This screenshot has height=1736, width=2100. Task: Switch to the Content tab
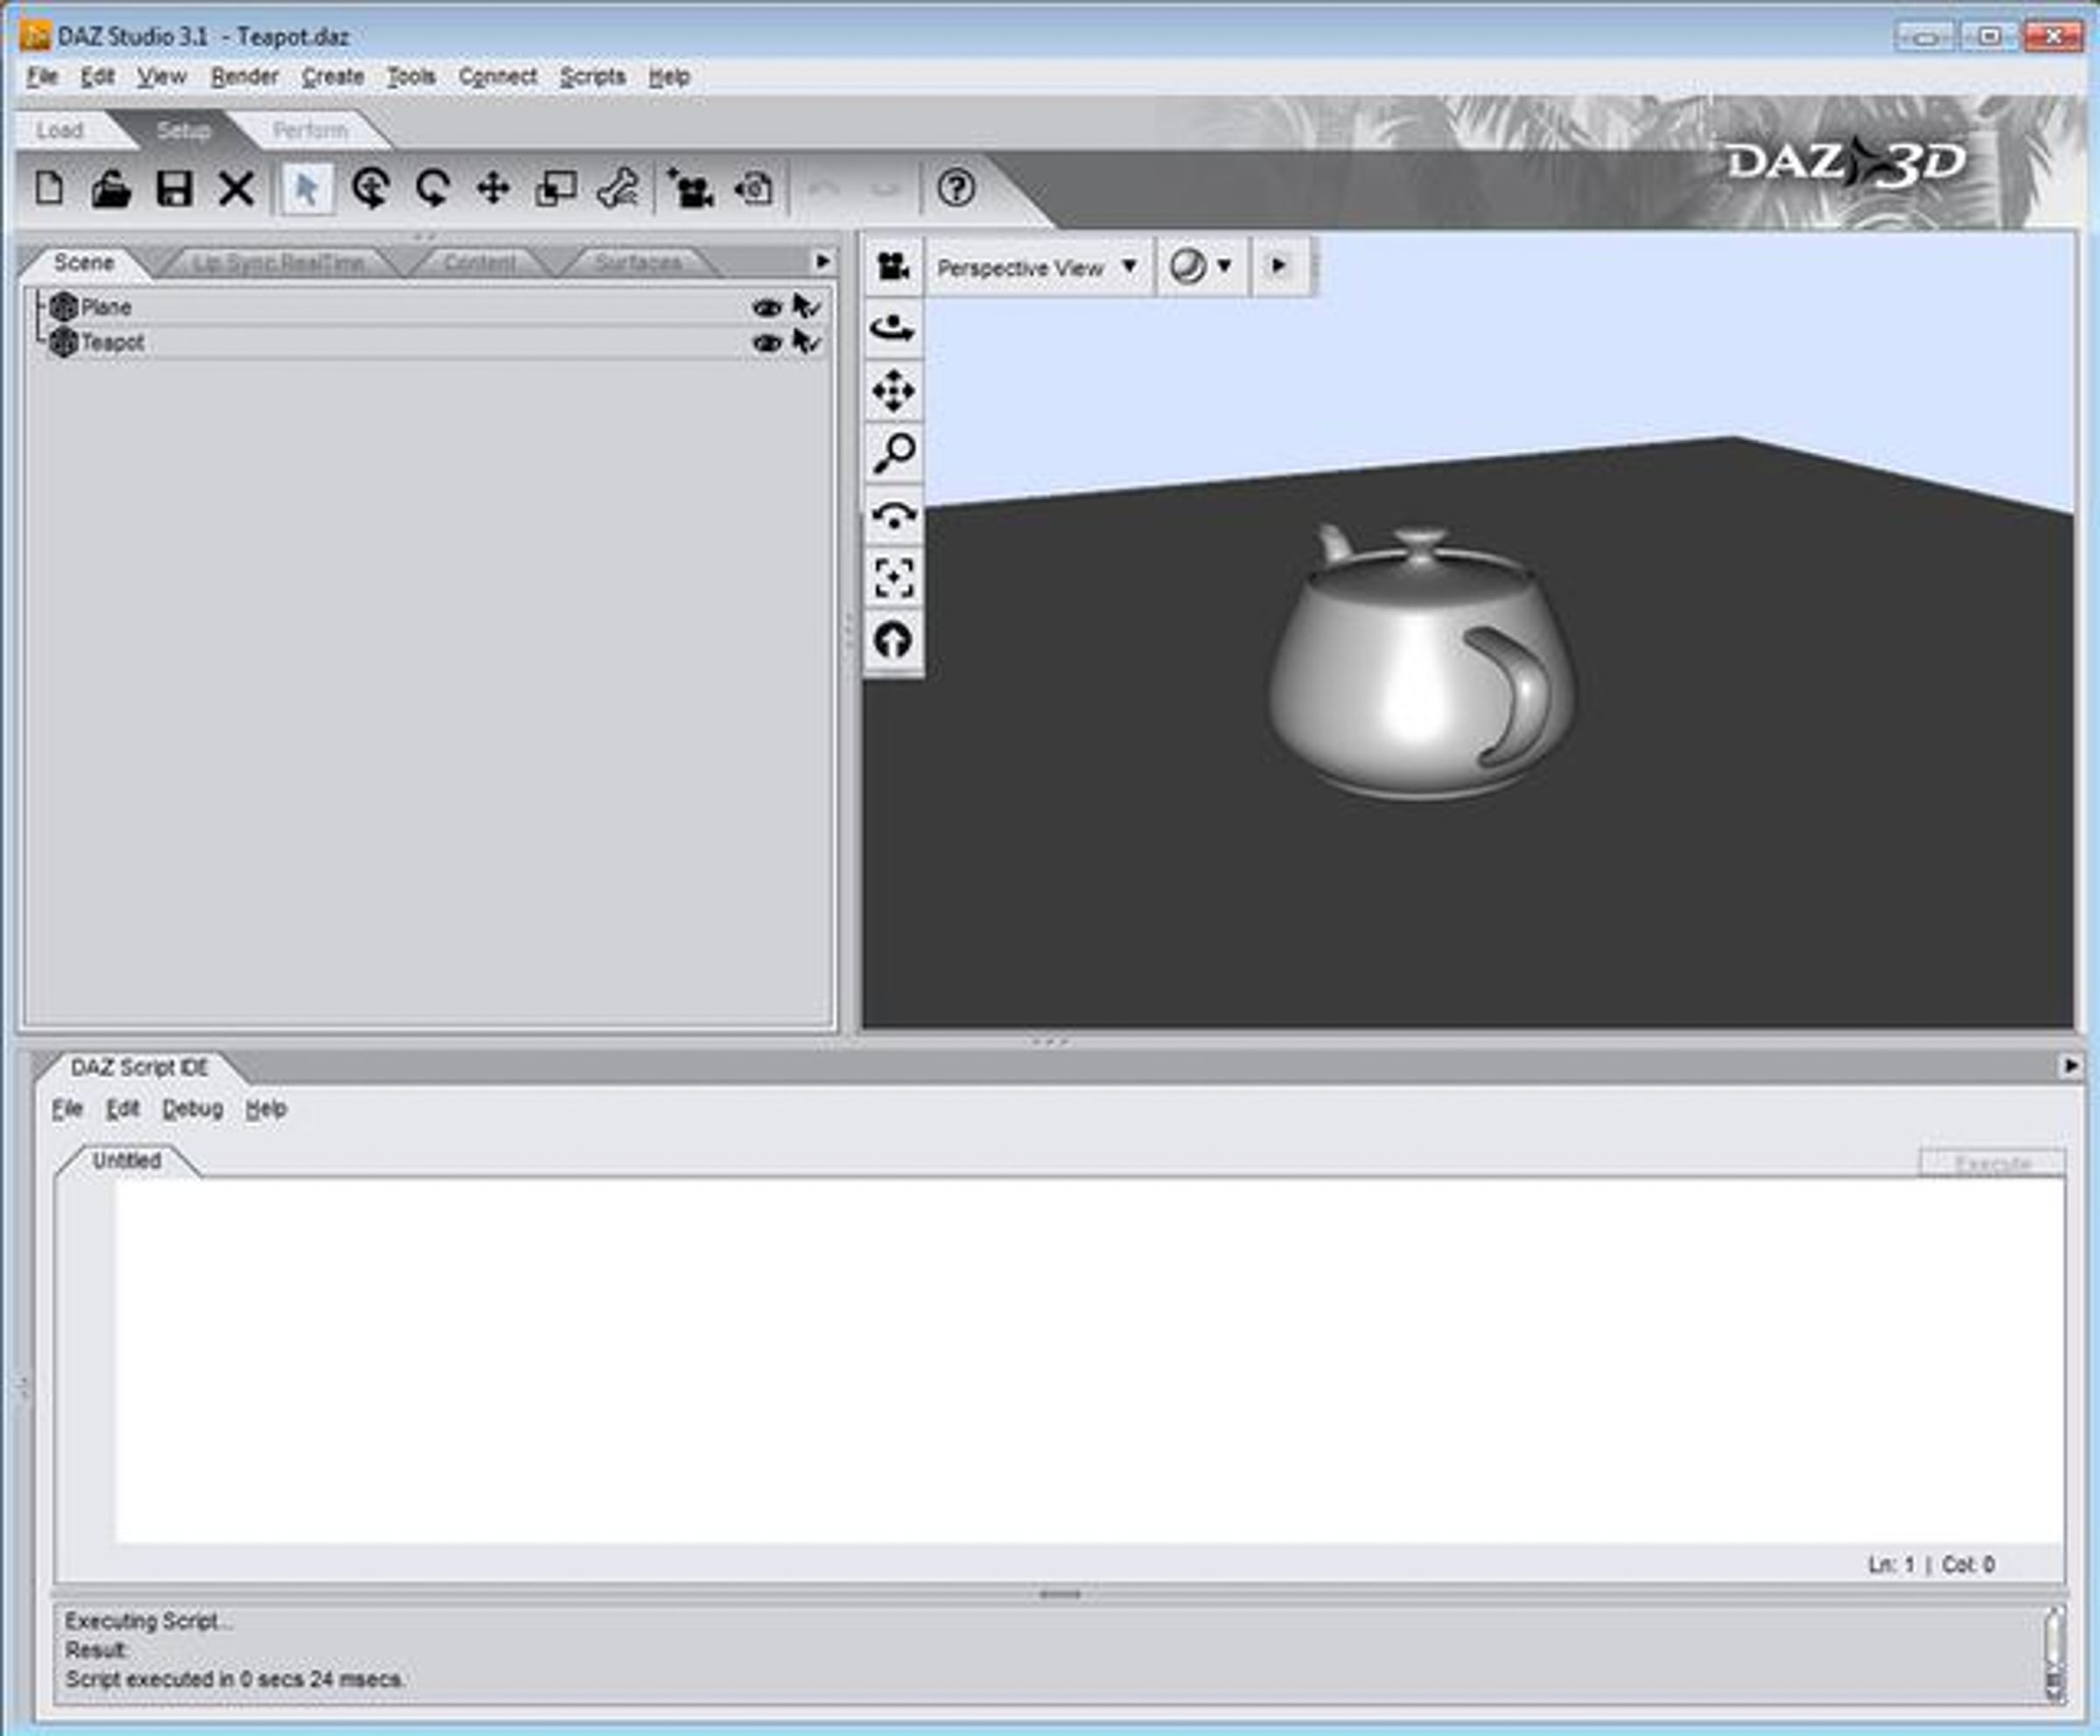click(480, 262)
